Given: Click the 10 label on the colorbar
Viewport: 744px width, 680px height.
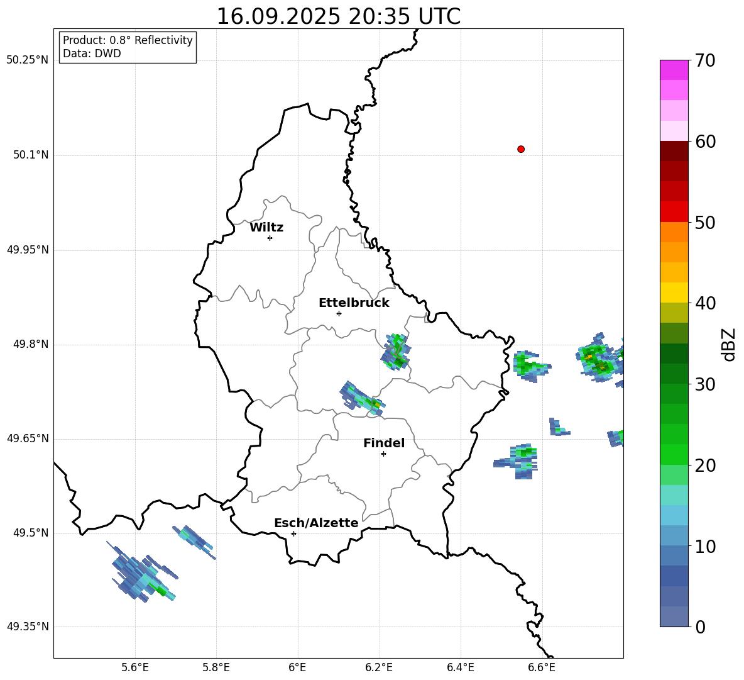Looking at the screenshot, I should pyautogui.click(x=705, y=546).
